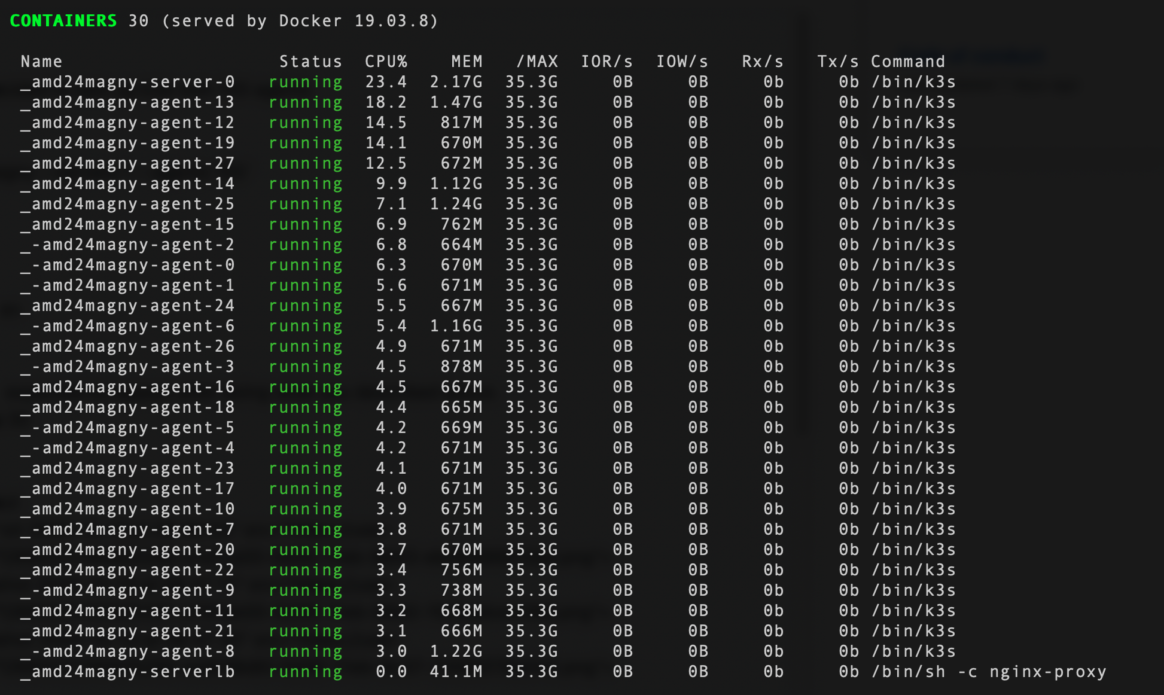The height and width of the screenshot is (695, 1164).
Task: Select the _amd24magny-agent-19 container name
Action: click(128, 143)
